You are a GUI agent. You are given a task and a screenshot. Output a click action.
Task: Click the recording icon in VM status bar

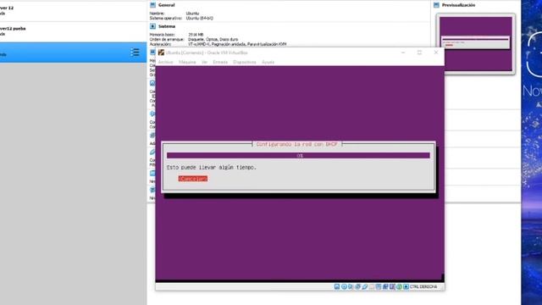[x=385, y=286]
